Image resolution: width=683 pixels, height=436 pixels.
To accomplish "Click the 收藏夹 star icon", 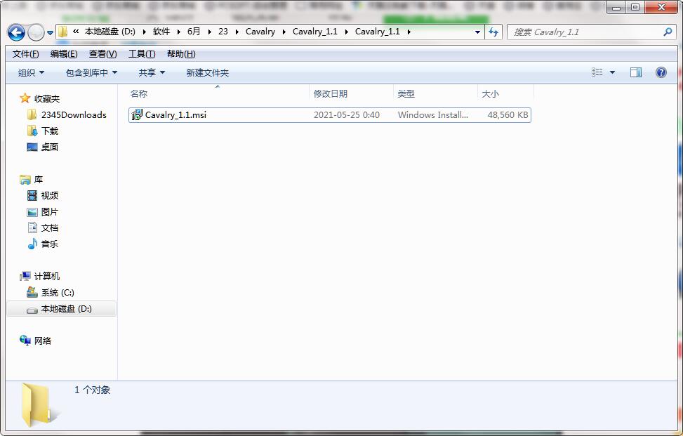I will click(x=25, y=98).
